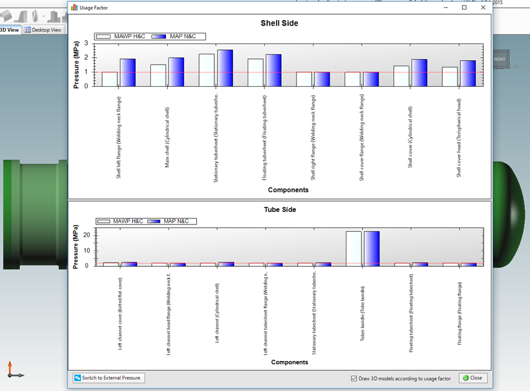
Task: Switch to the 3D View tab
Action: coord(10,29)
